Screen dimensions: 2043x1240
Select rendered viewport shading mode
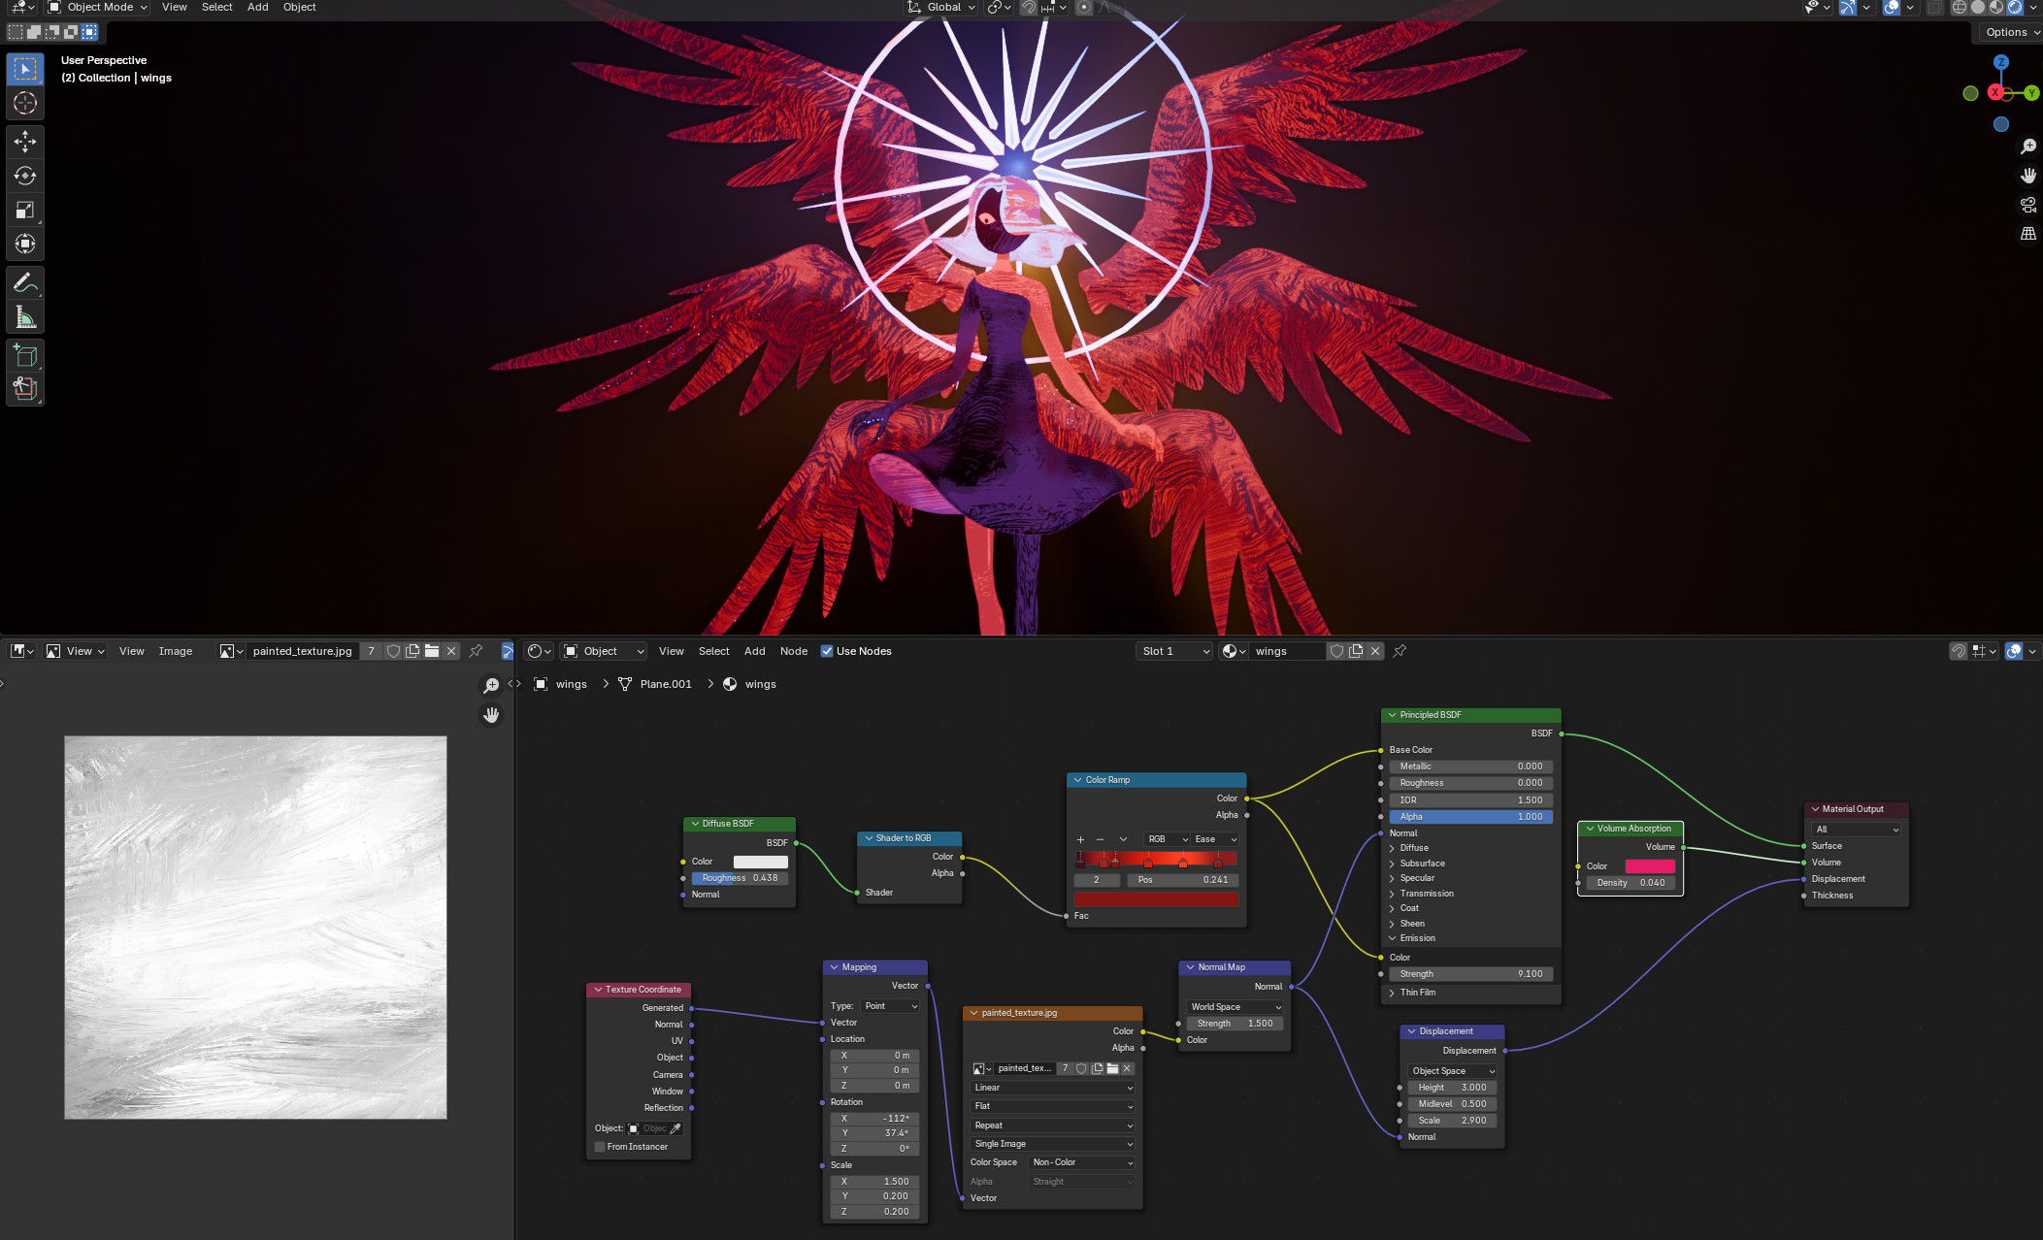tap(2015, 7)
